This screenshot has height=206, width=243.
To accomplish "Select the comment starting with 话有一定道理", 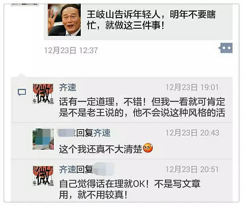I will (142, 107).
